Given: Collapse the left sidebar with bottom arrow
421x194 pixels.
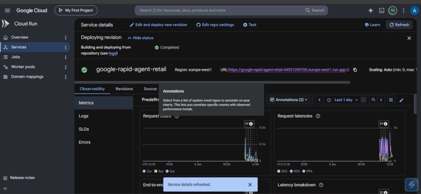Looking at the screenshot, I should click(x=5, y=188).
